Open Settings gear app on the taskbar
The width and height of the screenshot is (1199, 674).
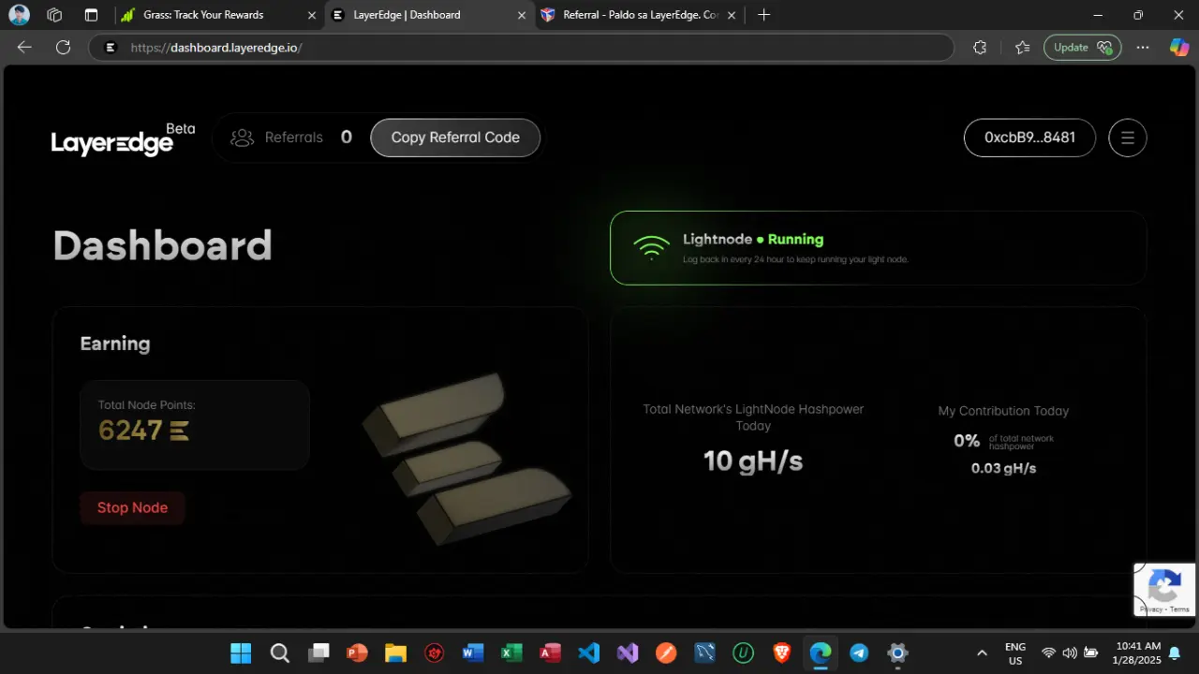[x=898, y=652]
